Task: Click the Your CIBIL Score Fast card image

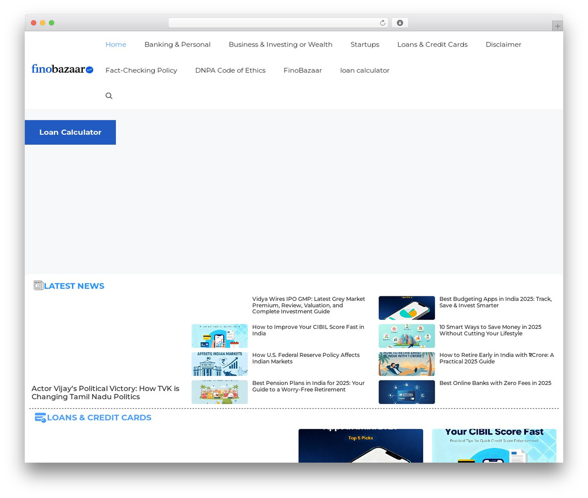Action: (494, 446)
